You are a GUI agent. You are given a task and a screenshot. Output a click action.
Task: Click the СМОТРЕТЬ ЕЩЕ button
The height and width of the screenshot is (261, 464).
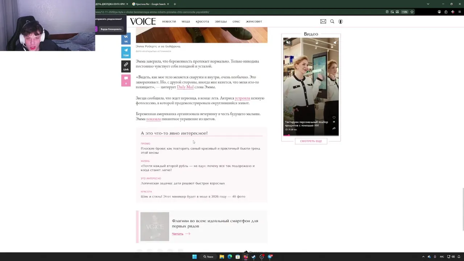pos(311,141)
